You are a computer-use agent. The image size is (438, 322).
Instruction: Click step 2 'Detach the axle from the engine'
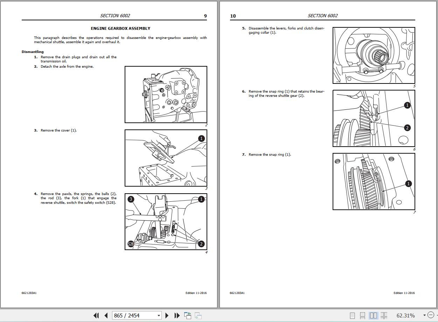pos(67,67)
